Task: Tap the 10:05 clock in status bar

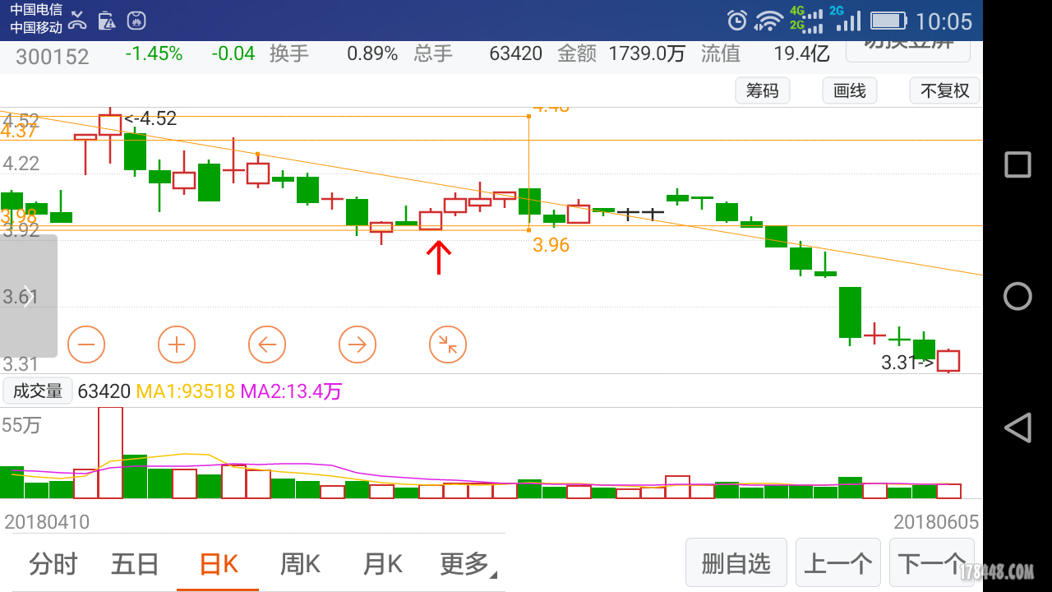Action: tap(944, 21)
